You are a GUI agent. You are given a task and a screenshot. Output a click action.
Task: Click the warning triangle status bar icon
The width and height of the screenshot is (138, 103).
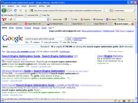click(x=119, y=101)
